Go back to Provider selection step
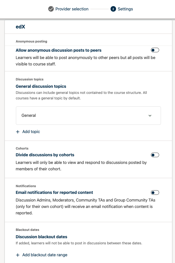 tap(72, 9)
